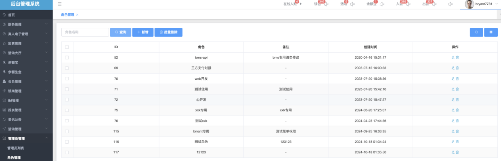This screenshot has width=501, height=161.
Task: Check the select-all checkbox in table header
Action: pyautogui.click(x=67, y=47)
